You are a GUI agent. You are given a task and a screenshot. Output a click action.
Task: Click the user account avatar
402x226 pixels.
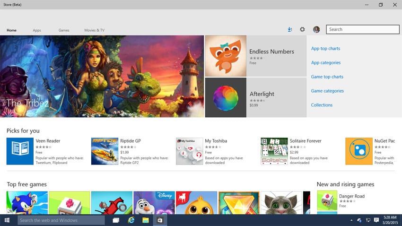(316, 29)
